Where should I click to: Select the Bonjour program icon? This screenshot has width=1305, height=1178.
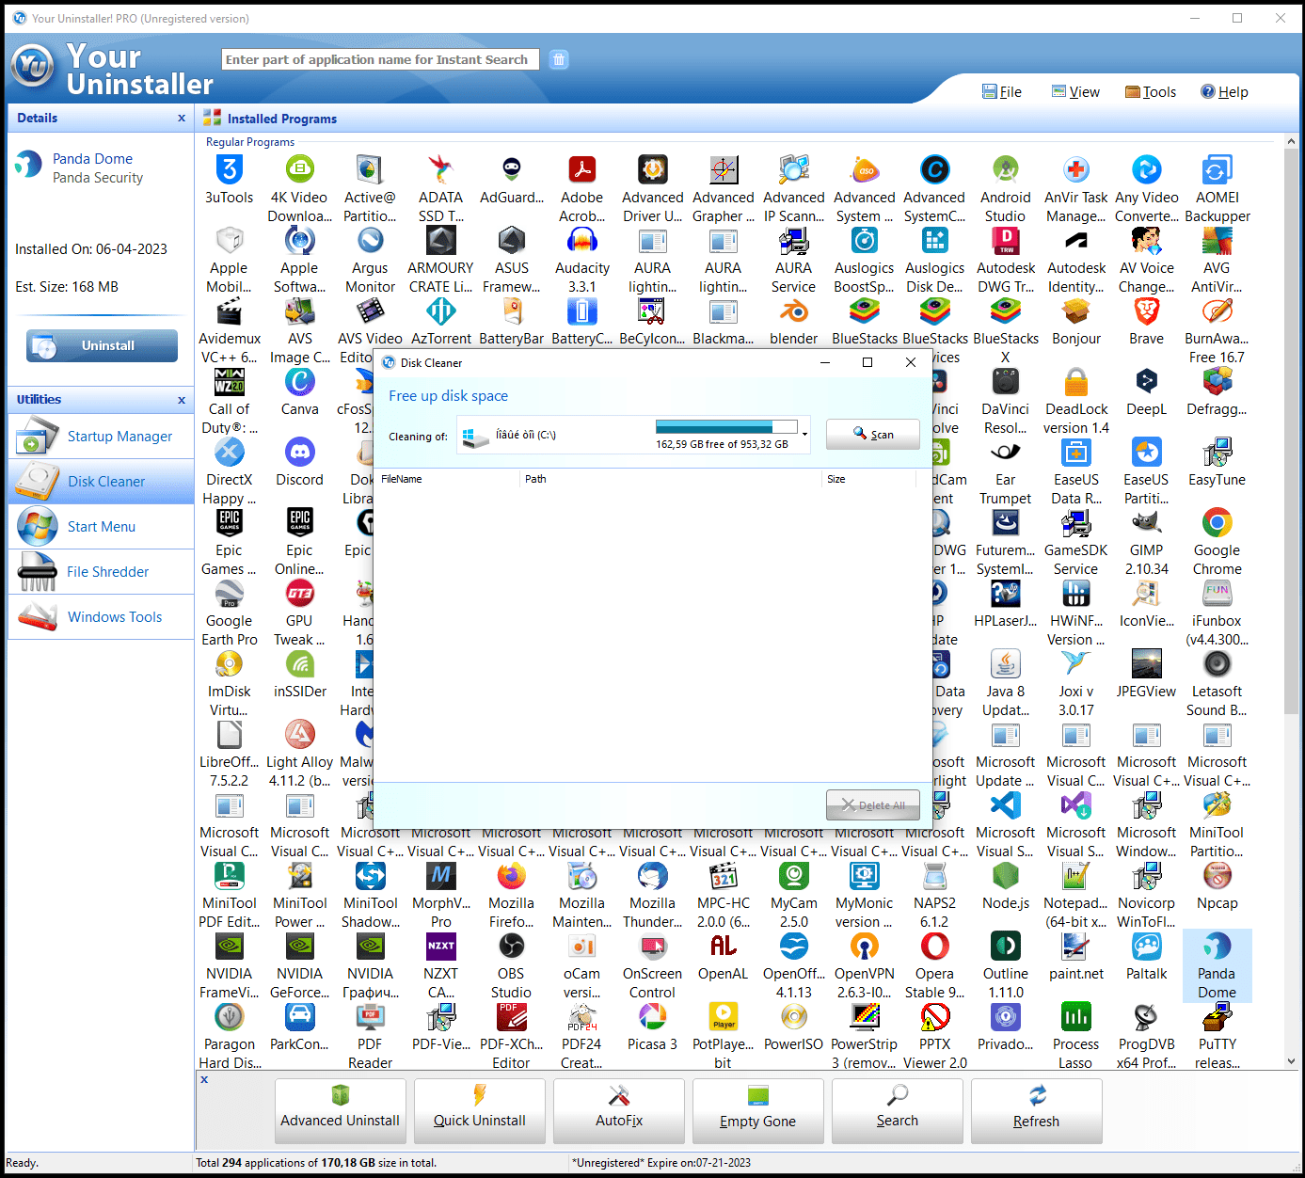(x=1076, y=311)
